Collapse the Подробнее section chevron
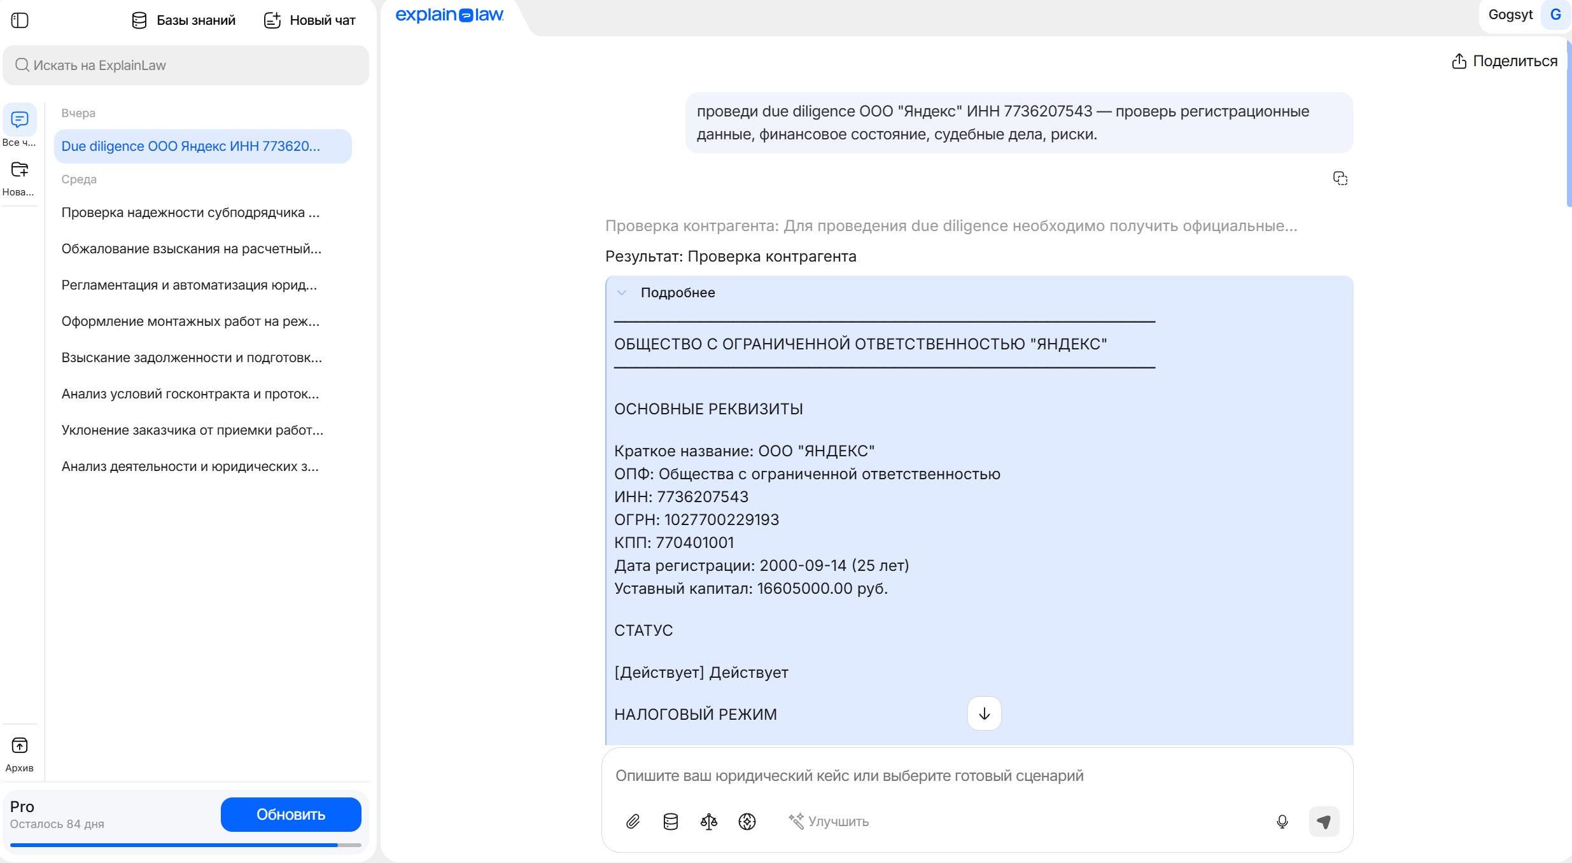The image size is (1572, 863). [622, 293]
